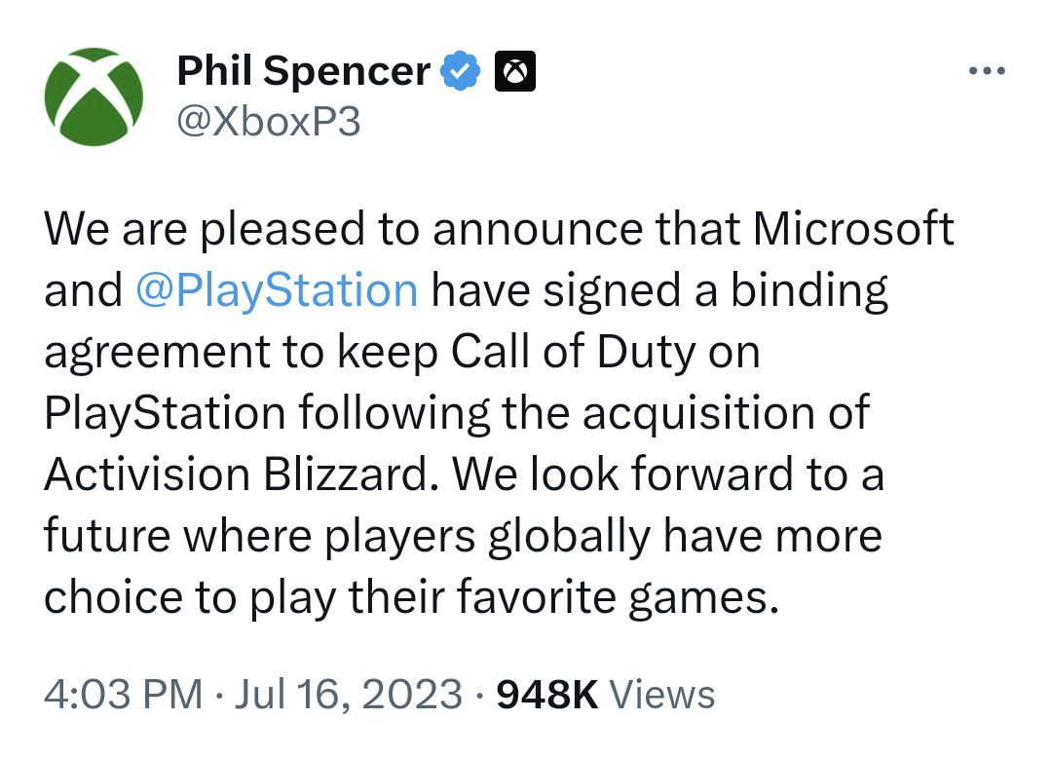Click the verified badge next to Phil Spencer
The image size is (1052, 758).
click(458, 69)
